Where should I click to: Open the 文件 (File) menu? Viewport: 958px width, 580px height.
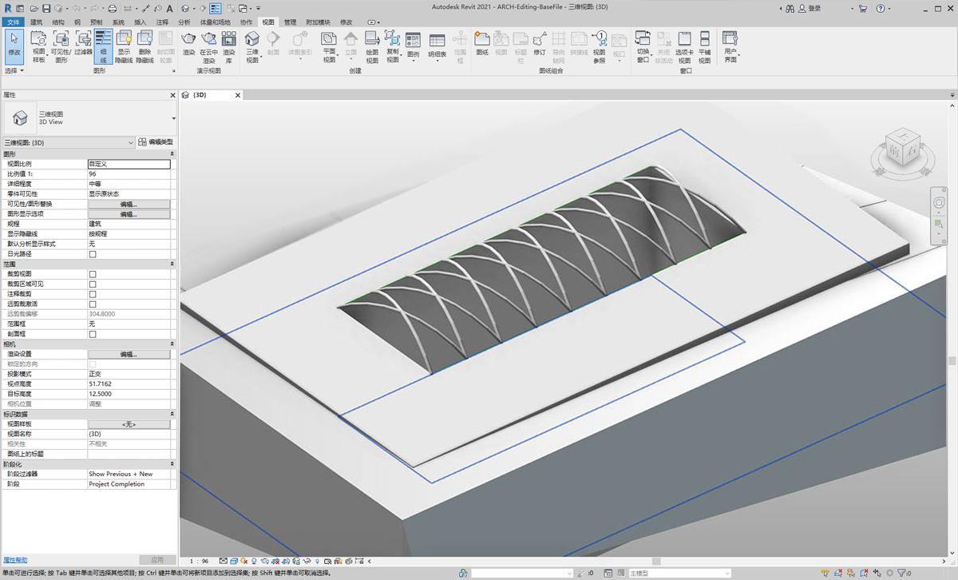pos(14,22)
